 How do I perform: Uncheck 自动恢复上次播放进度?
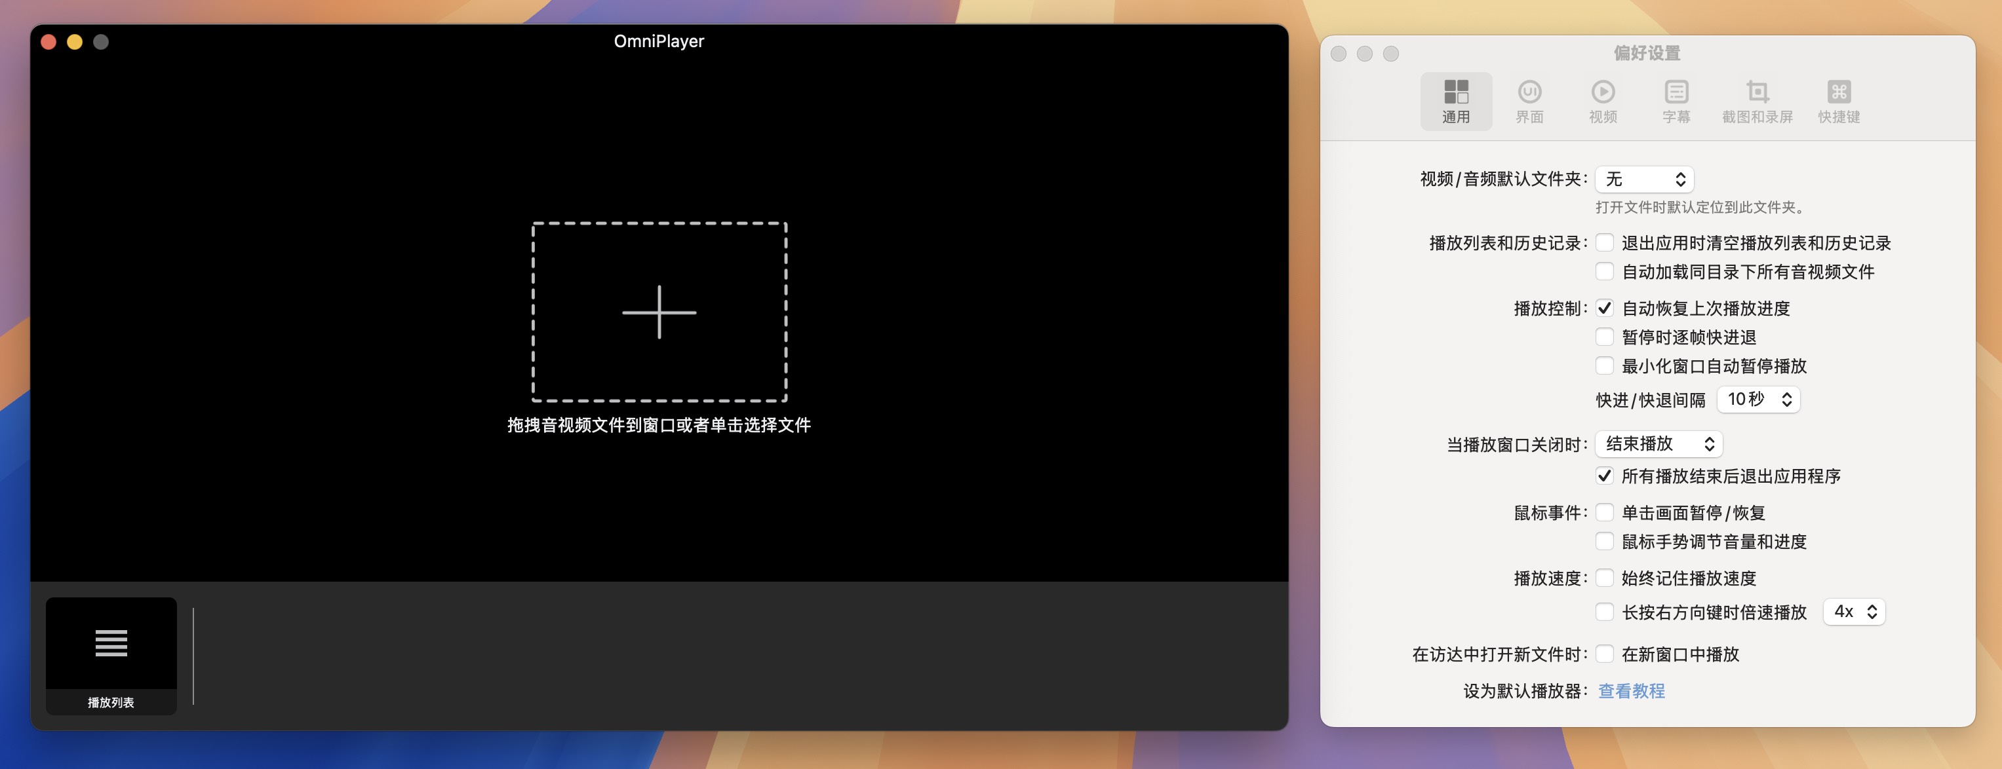click(1605, 308)
